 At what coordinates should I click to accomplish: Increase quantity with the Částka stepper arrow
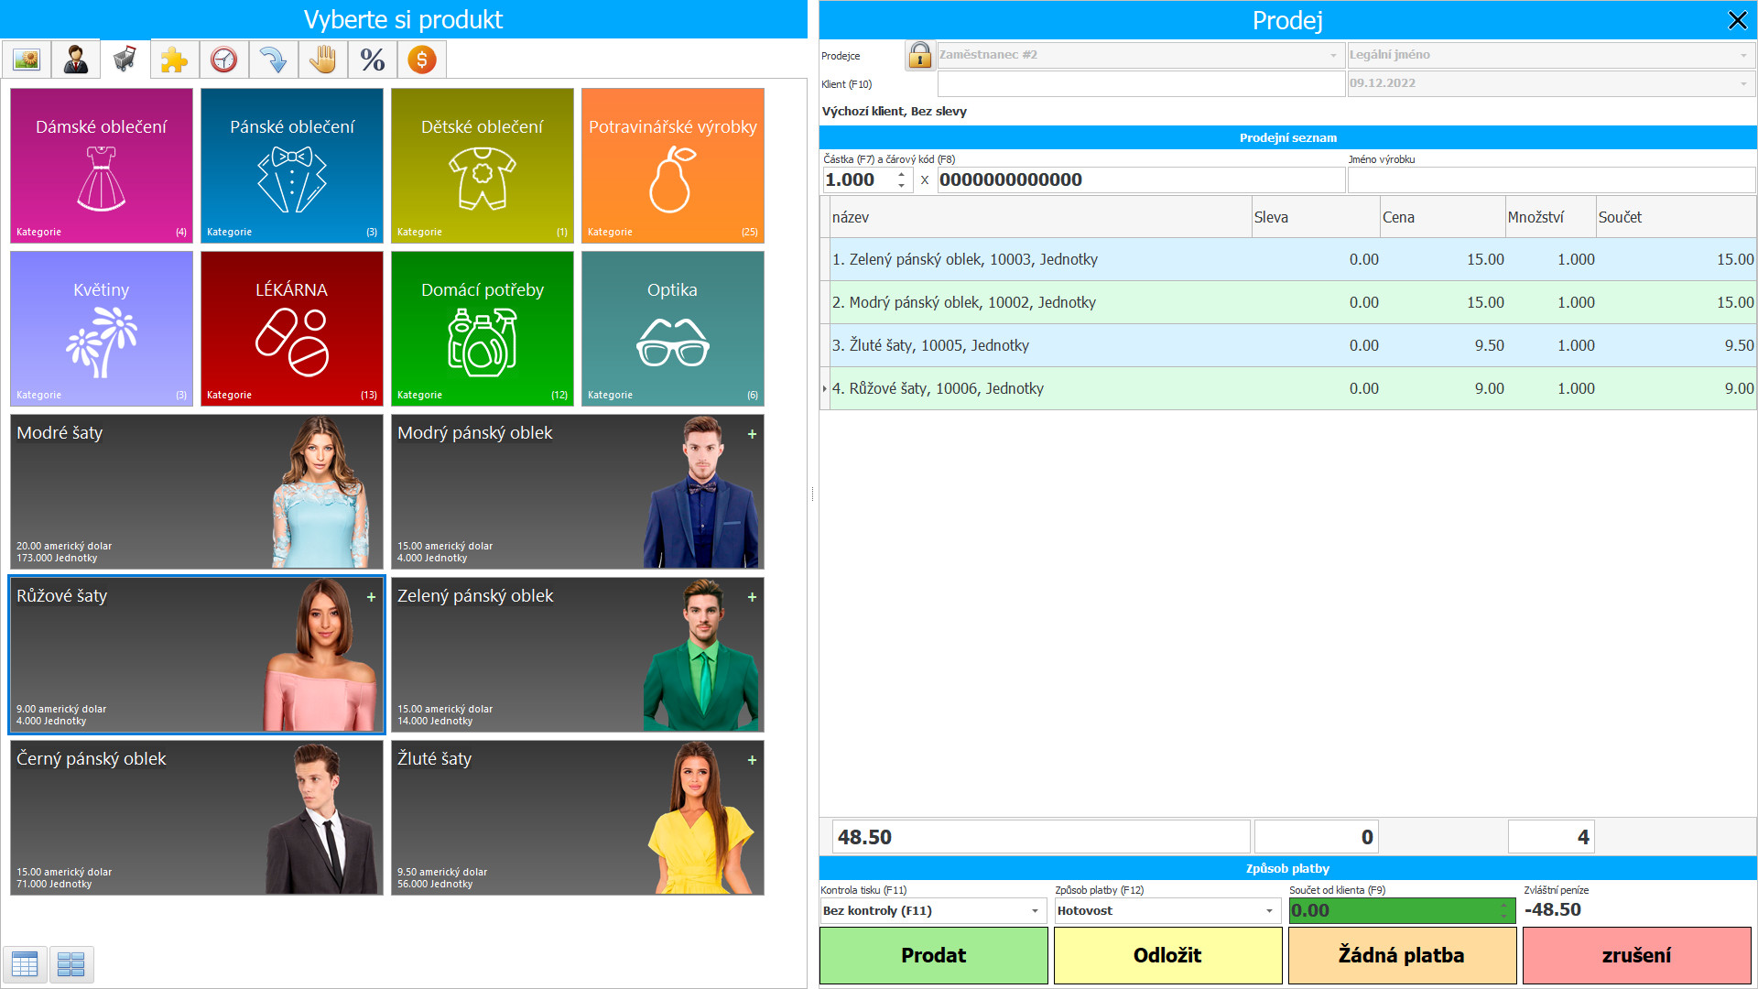pyautogui.click(x=901, y=174)
